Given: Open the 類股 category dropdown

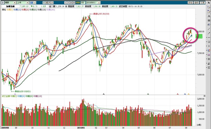Looking at the screenshot, I should point(14,2).
